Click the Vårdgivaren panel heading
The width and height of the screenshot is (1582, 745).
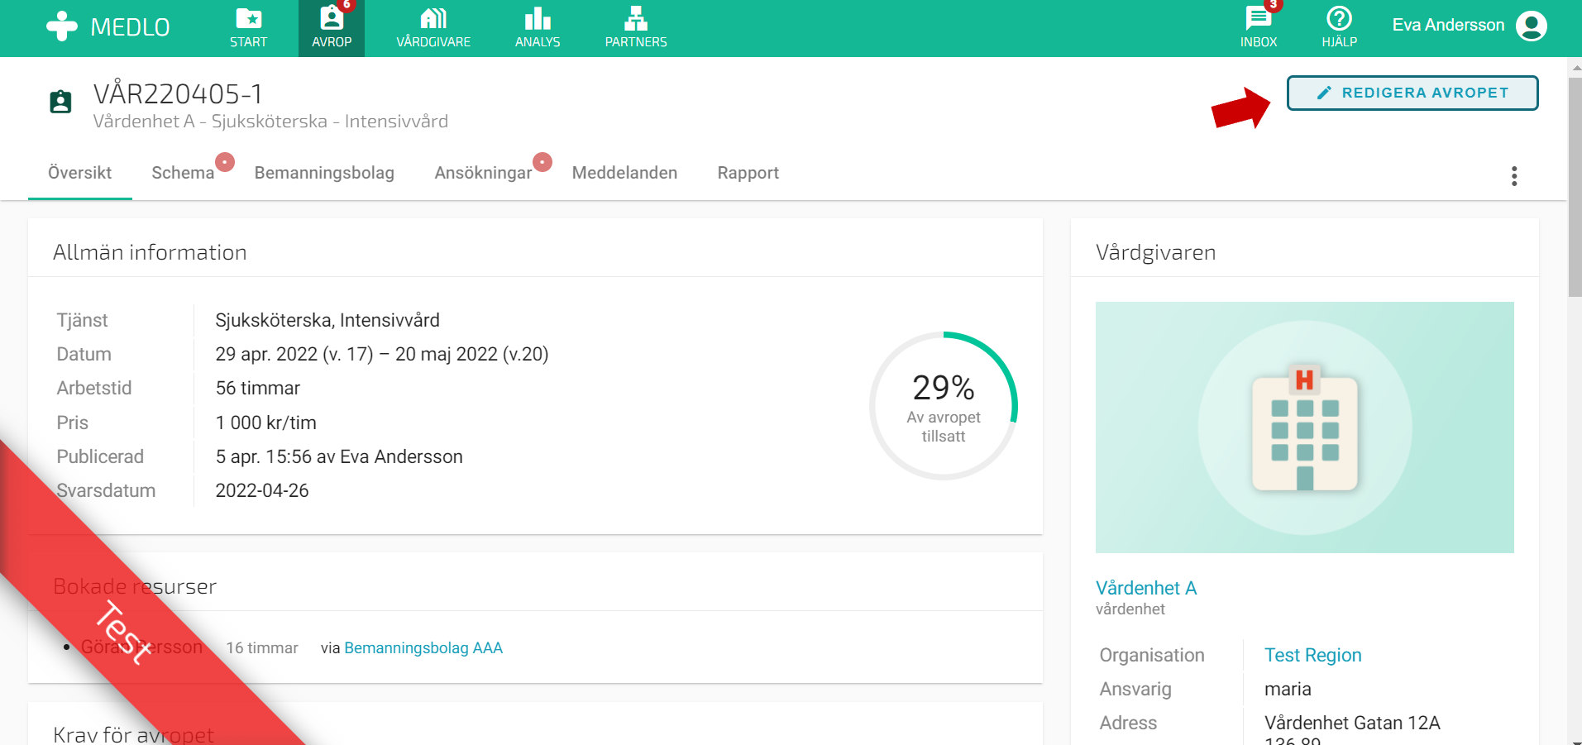[1155, 252]
